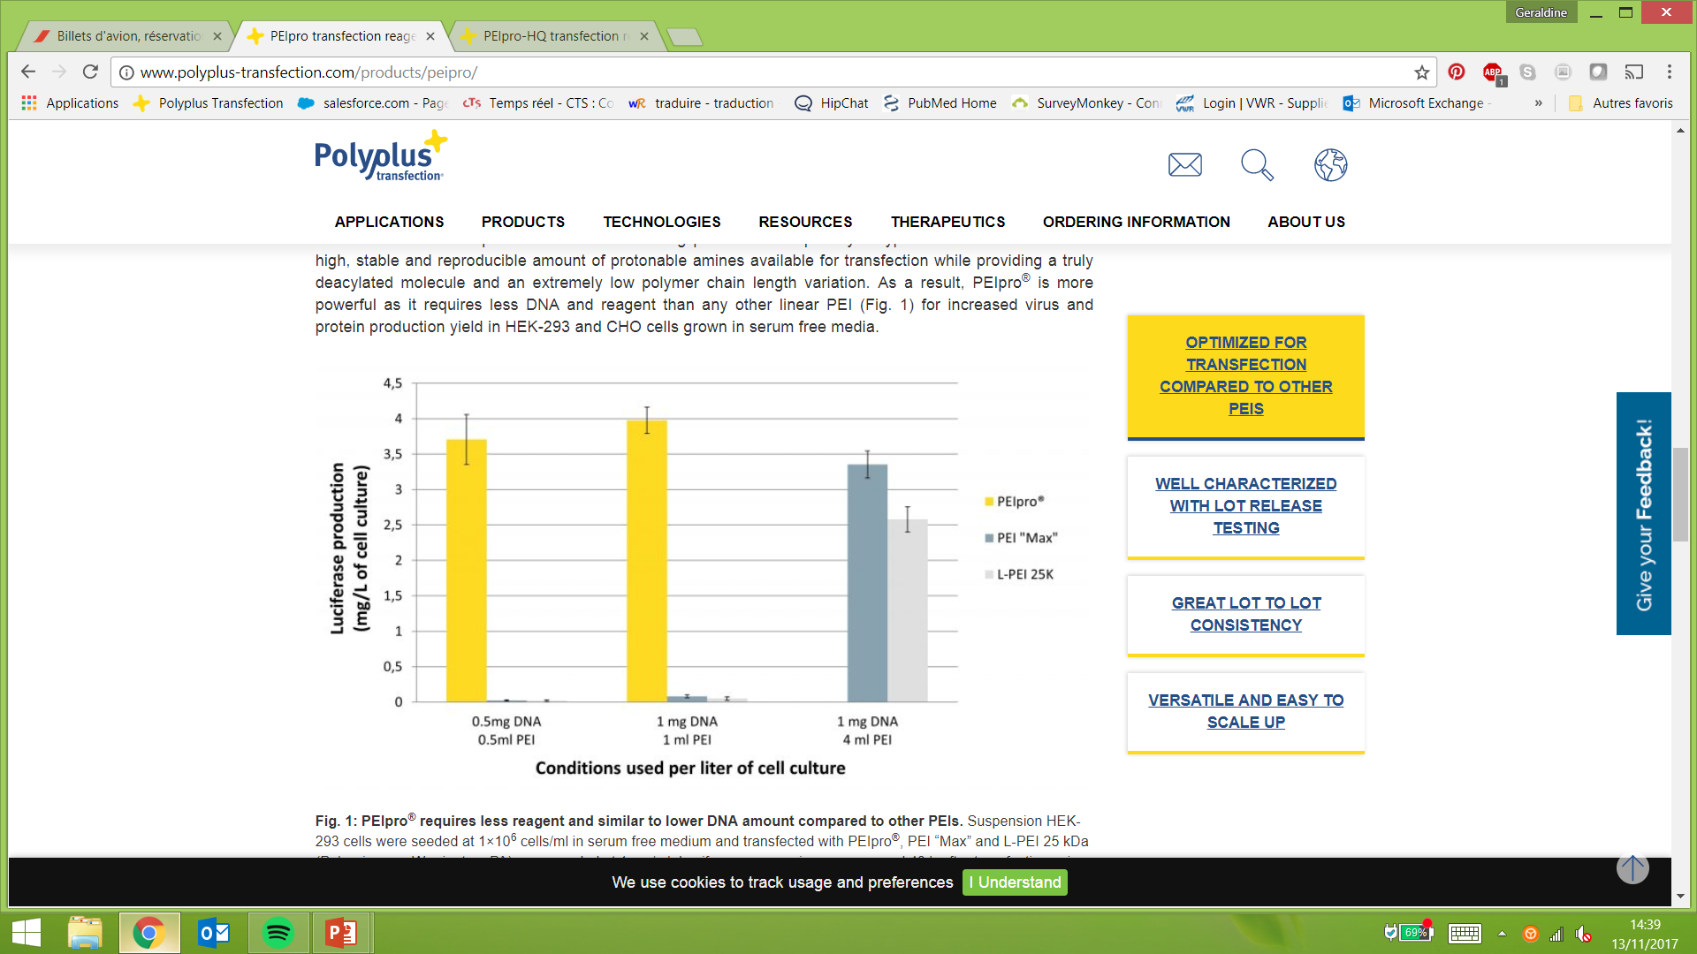Click the globe language icon
Screen dimensions: 1697x954
pyautogui.click(x=1330, y=165)
